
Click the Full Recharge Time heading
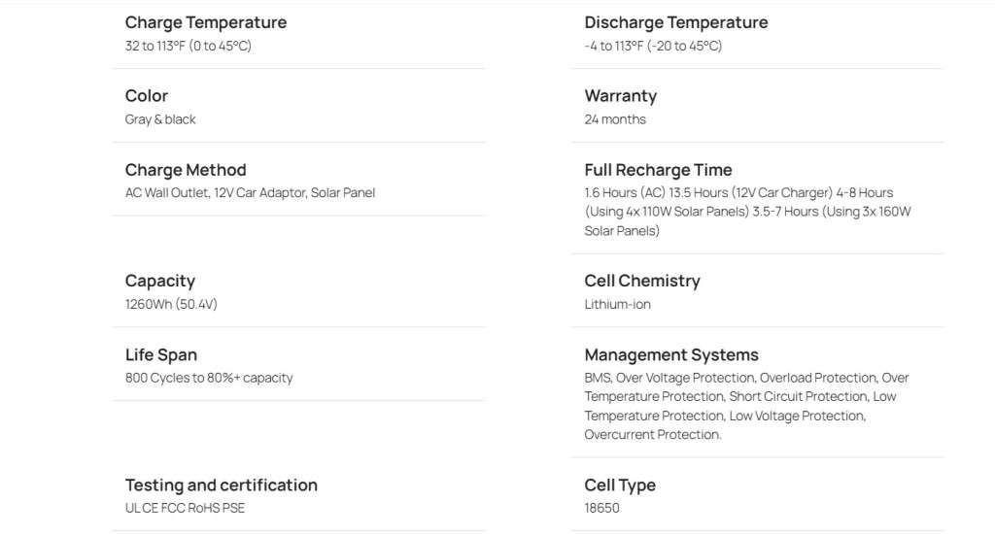click(x=658, y=170)
